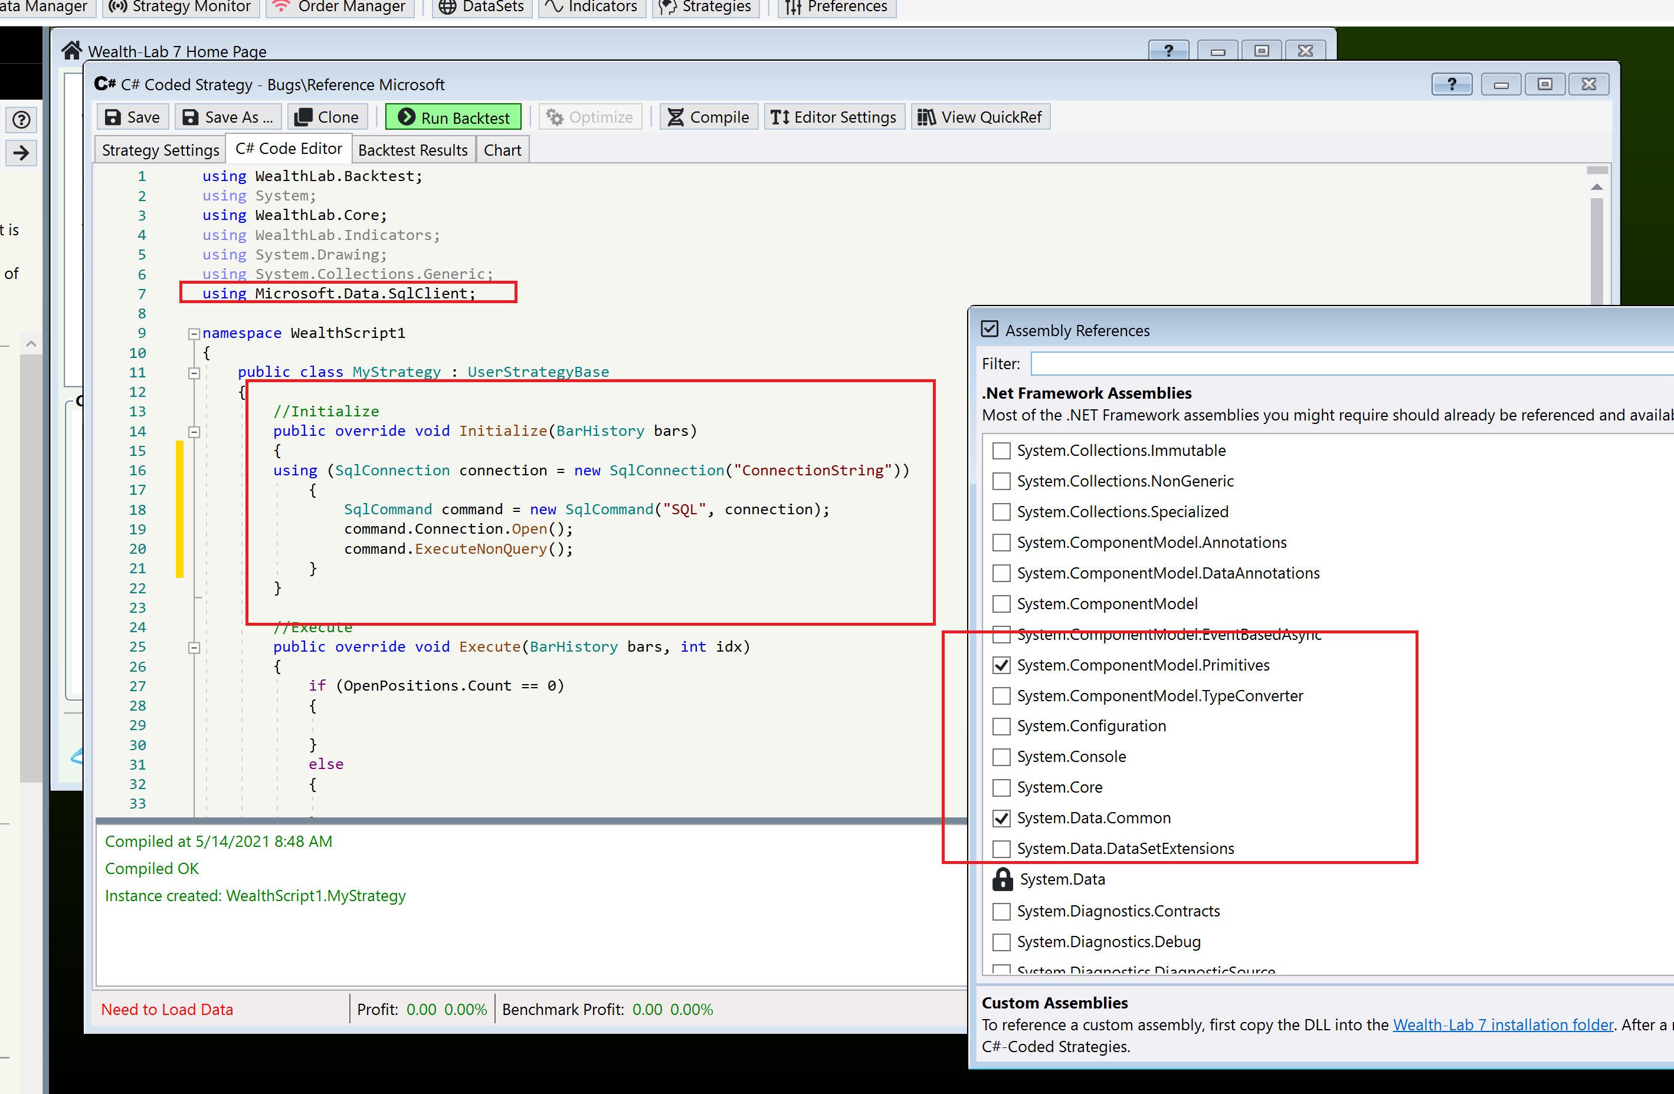Collapse the Execute method code block
The width and height of the screenshot is (1674, 1094).
click(194, 648)
